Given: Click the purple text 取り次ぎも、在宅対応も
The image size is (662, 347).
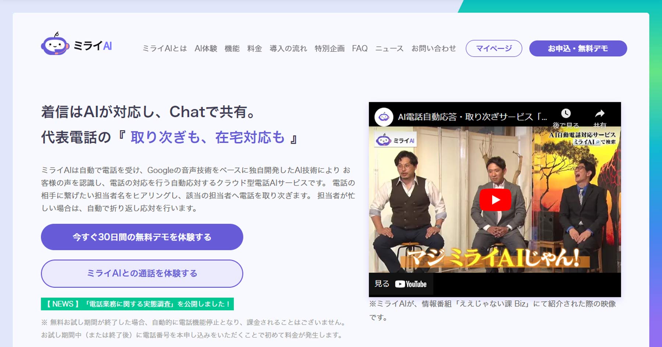Looking at the screenshot, I should coord(208,137).
